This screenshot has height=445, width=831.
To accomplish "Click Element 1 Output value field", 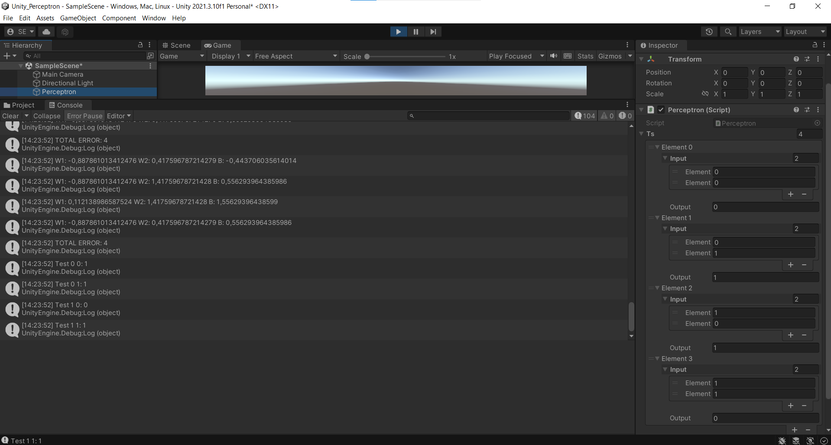I will pos(766,277).
